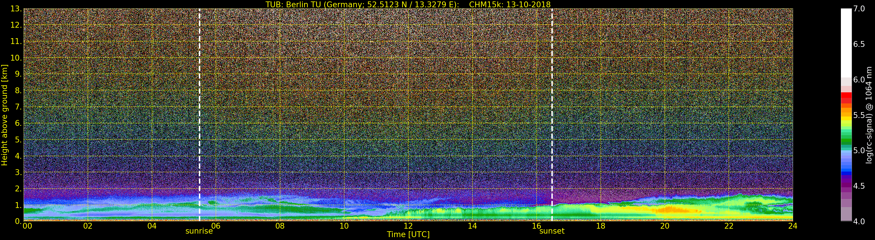875x240 pixels.
Task: Click the '5.' tick on the height axis
Action: point(18,140)
